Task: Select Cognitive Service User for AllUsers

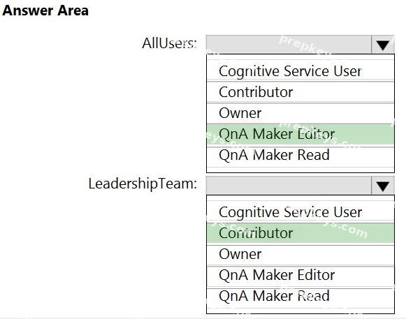Action: [x=300, y=71]
